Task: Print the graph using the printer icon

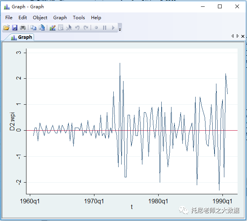Action: (23, 27)
